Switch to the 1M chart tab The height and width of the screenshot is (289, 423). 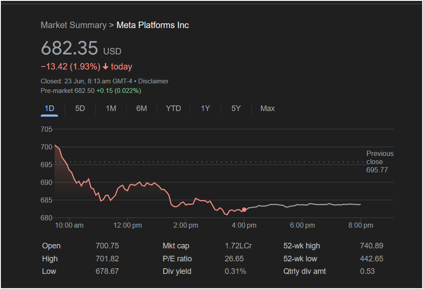pyautogui.click(x=111, y=108)
